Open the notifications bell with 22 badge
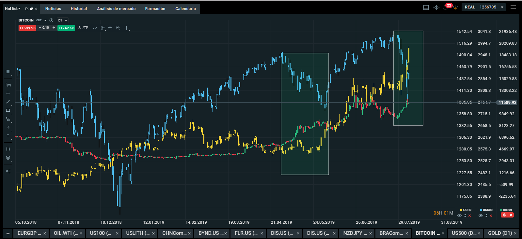Image resolution: width=522 pixels, height=239 pixels. (446, 7)
